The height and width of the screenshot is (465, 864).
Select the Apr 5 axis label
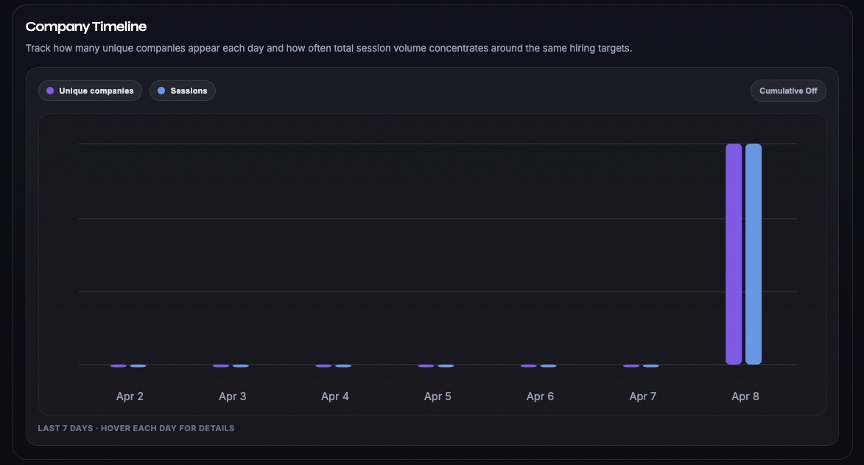[x=438, y=396]
